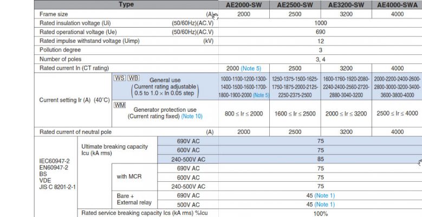
Task: Click the WM boxed label icon
Action: [120, 106]
